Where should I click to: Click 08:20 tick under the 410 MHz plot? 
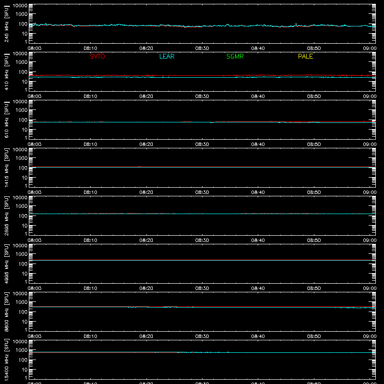click(146, 96)
